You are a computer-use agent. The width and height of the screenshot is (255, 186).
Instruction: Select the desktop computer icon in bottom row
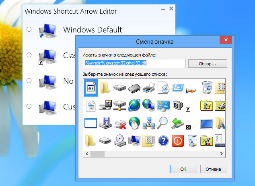pos(134,140)
